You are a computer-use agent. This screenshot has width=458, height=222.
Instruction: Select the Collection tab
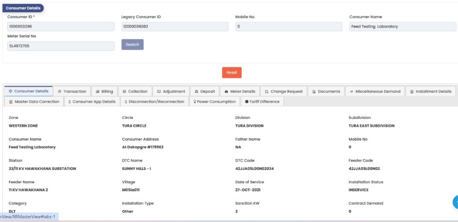point(135,91)
